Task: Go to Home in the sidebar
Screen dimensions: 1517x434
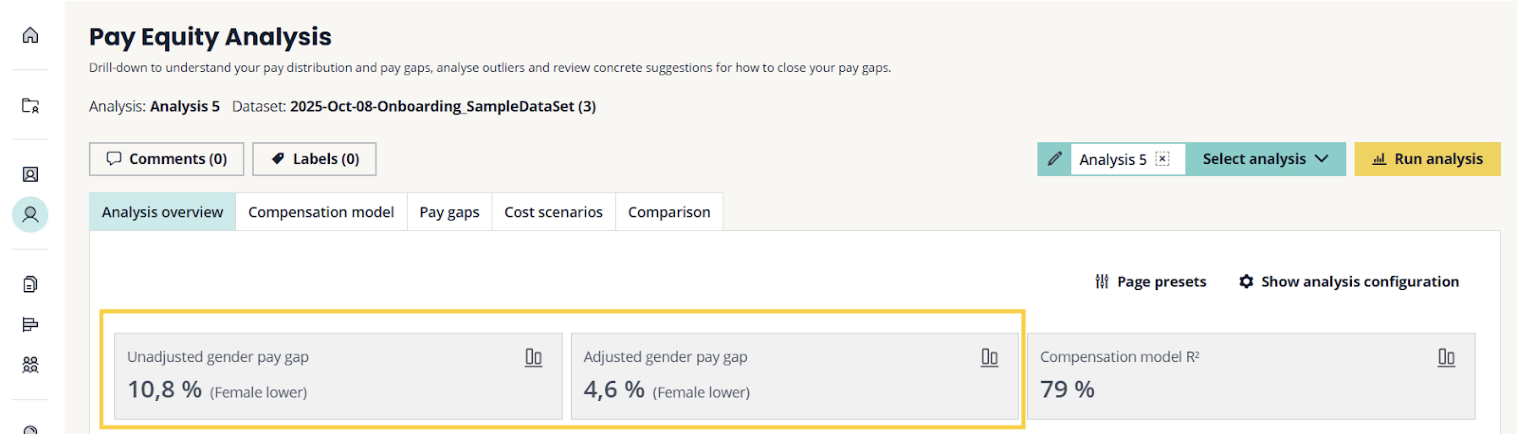Action: click(30, 36)
